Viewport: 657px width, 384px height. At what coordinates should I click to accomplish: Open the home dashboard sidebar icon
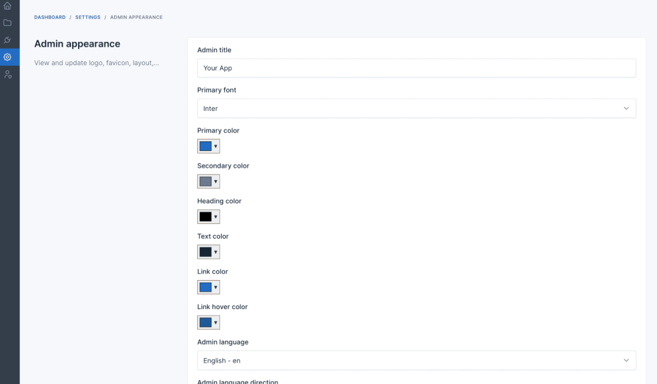tap(8, 6)
